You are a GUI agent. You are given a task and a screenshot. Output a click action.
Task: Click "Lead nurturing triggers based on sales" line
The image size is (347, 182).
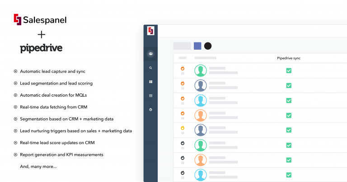pos(76,131)
